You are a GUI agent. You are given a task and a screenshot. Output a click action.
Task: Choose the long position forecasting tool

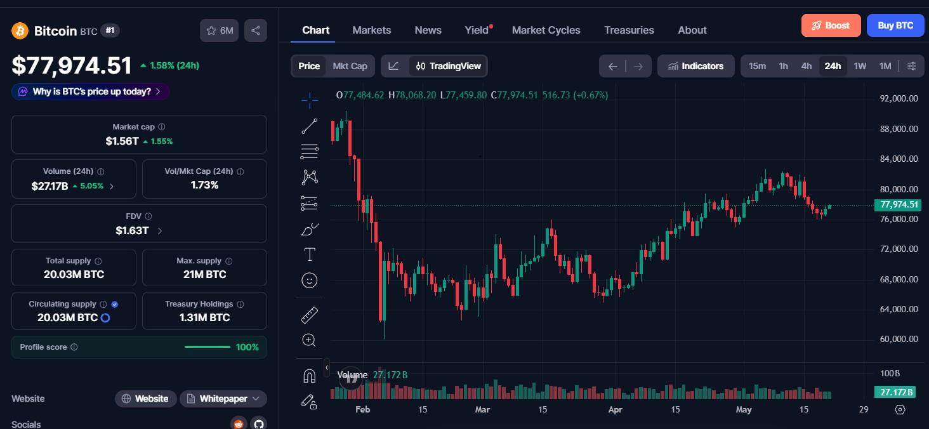(x=310, y=203)
